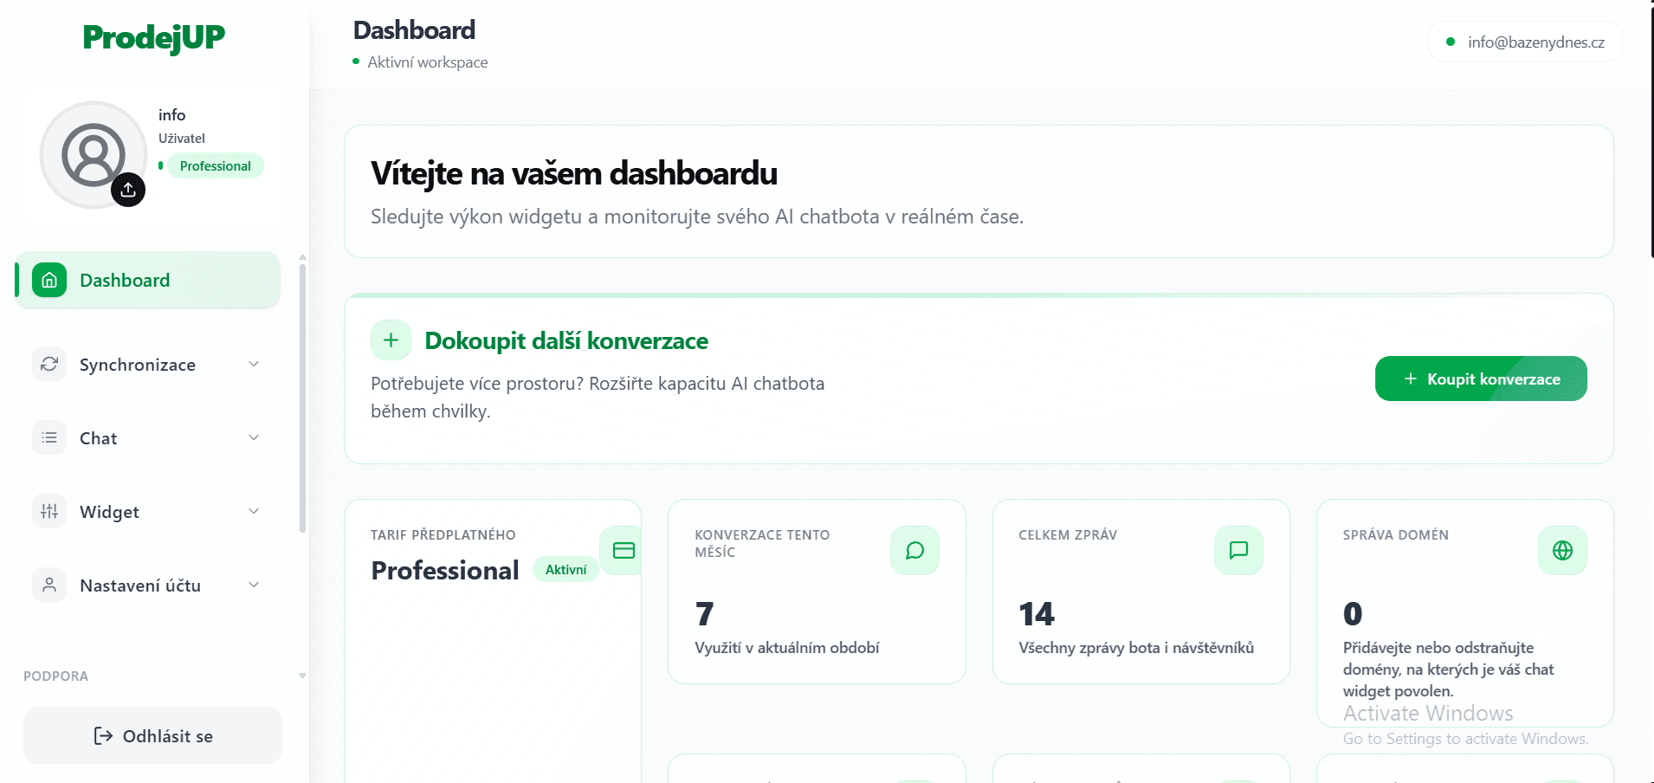Click the globe icon on Správa domén card

click(1561, 550)
